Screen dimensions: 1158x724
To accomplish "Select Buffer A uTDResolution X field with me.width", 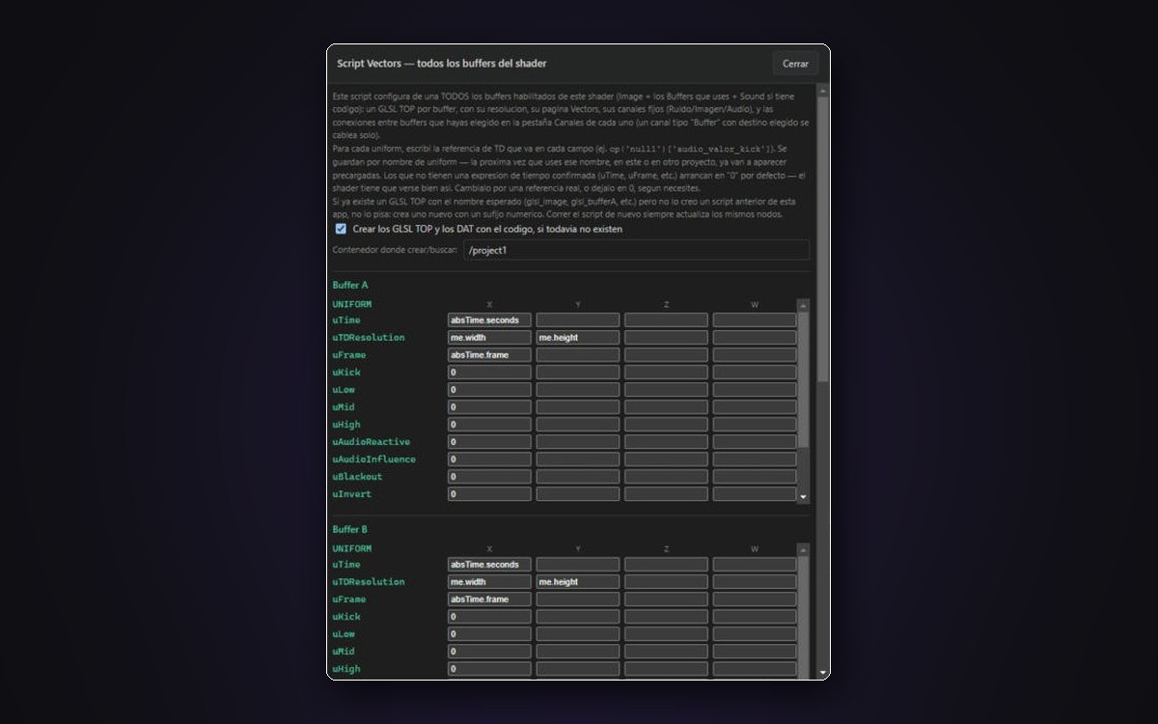I will coord(489,338).
